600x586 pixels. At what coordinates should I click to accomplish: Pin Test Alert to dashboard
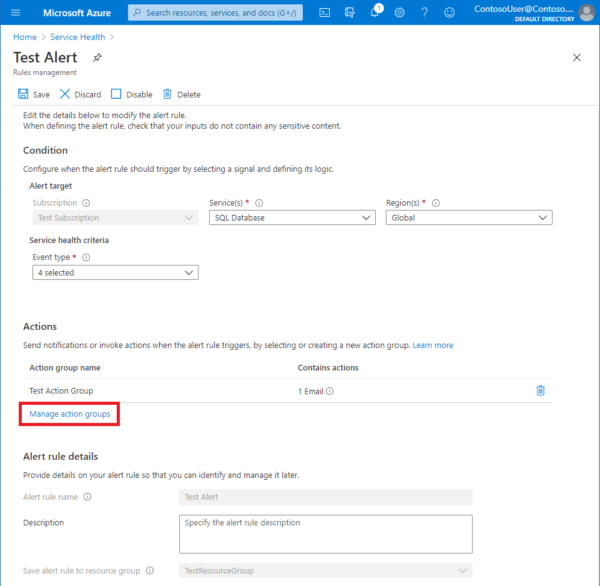pos(97,57)
